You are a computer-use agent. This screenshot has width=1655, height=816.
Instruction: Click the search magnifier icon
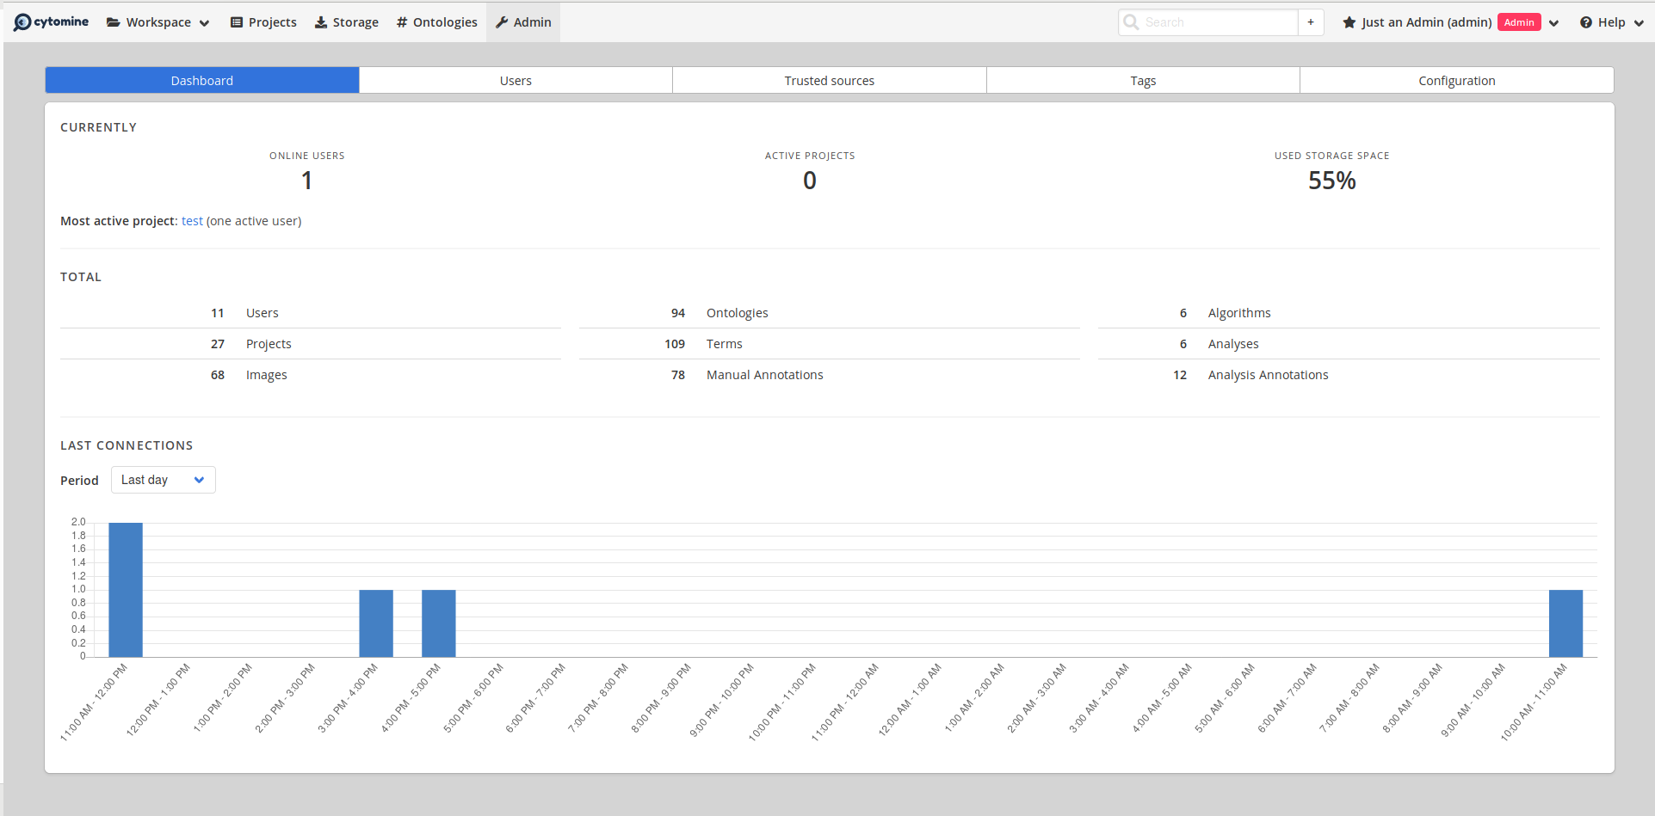(x=1131, y=22)
